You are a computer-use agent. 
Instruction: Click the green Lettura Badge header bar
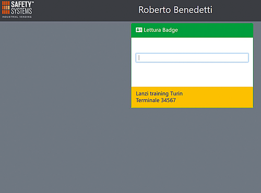click(x=192, y=30)
